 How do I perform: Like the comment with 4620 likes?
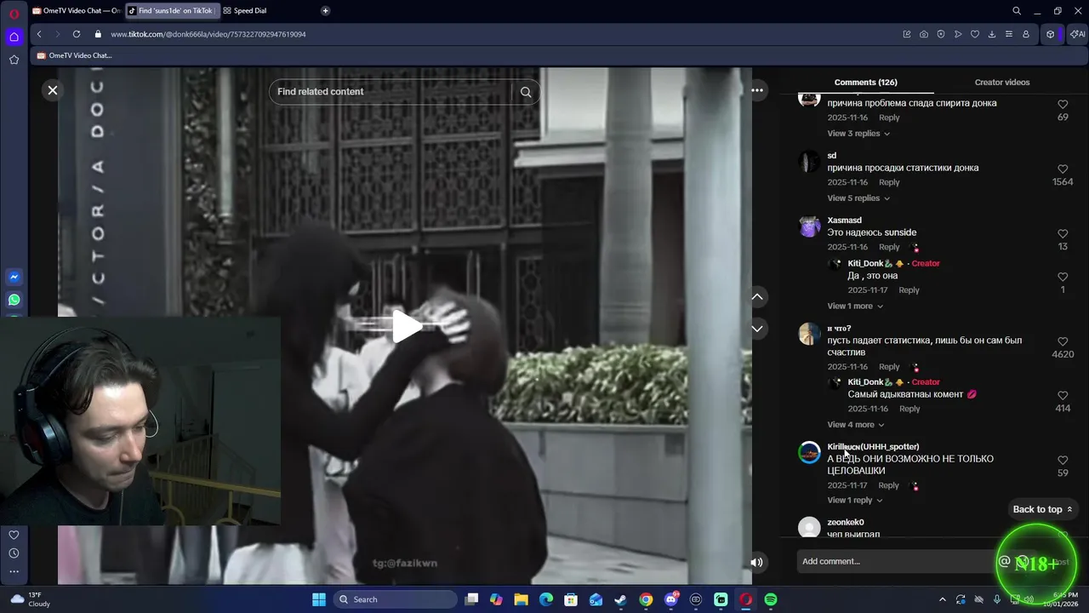[x=1063, y=341]
